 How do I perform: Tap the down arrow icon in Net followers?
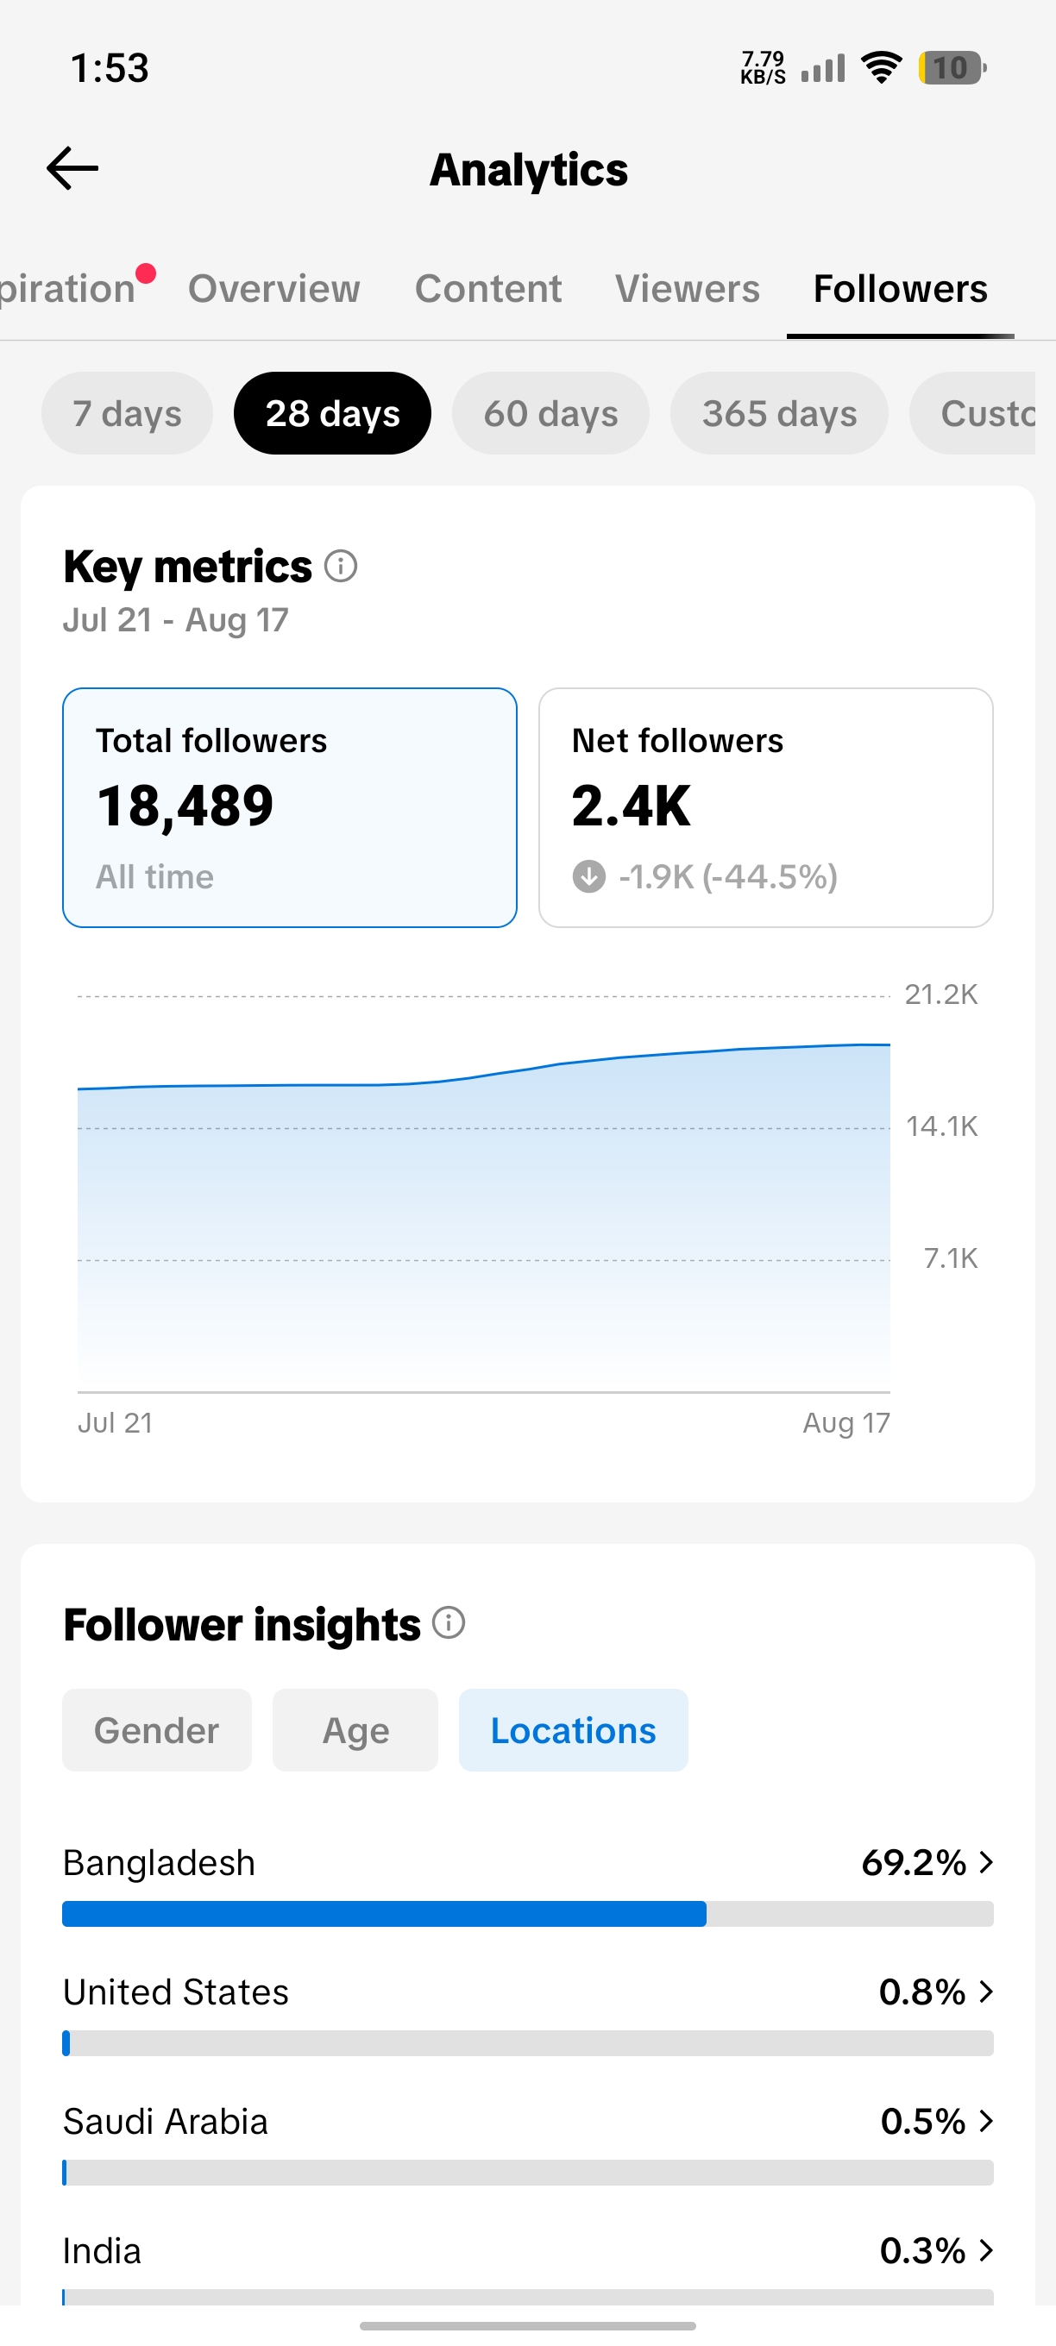click(x=588, y=876)
